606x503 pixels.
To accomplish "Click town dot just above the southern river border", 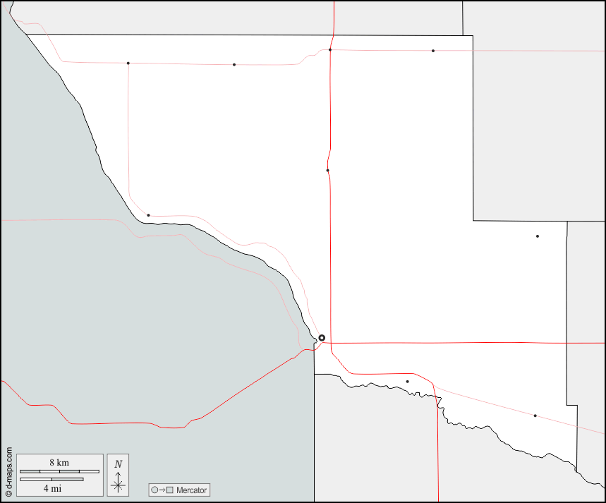I will (407, 382).
